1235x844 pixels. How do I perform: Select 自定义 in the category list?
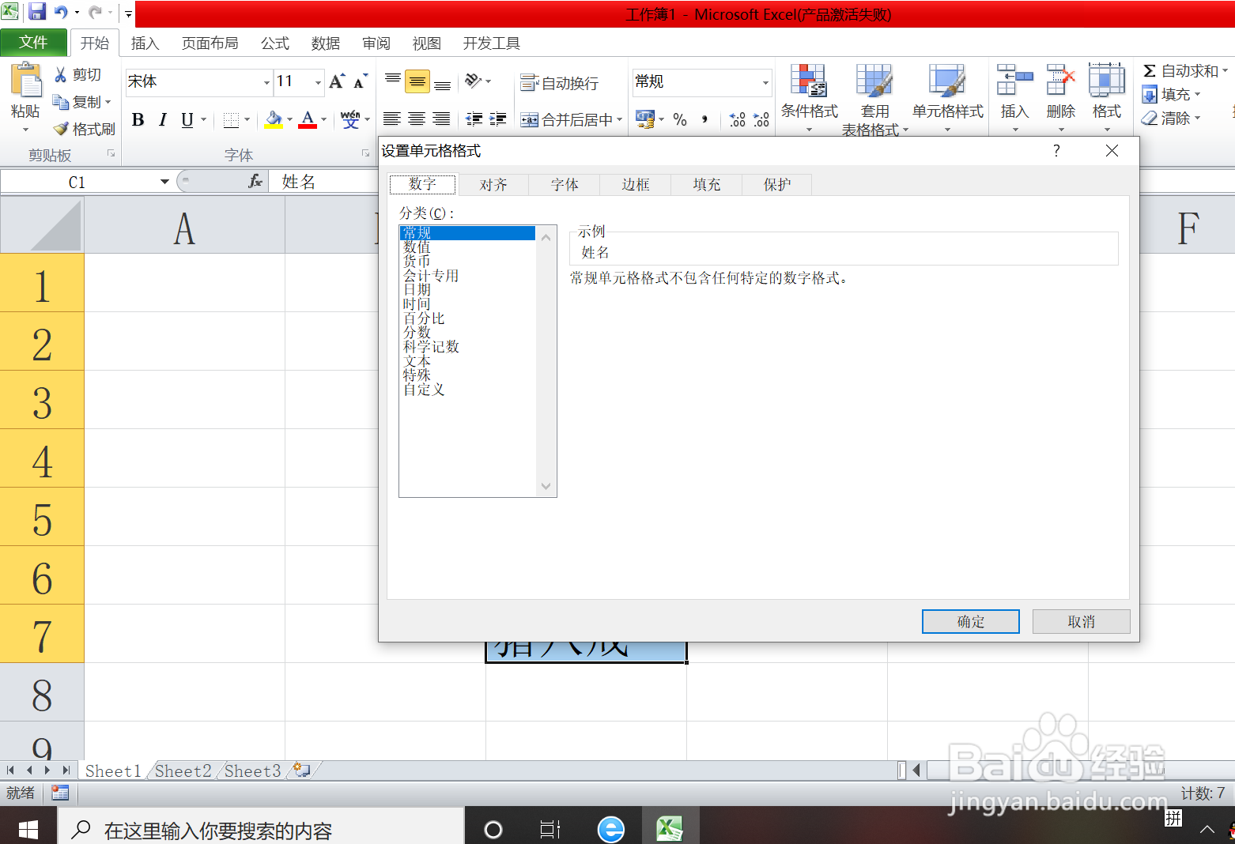click(x=424, y=390)
